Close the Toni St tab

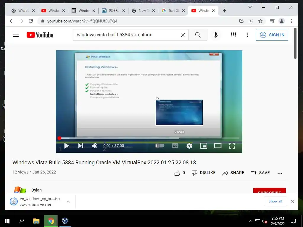tap(183, 11)
